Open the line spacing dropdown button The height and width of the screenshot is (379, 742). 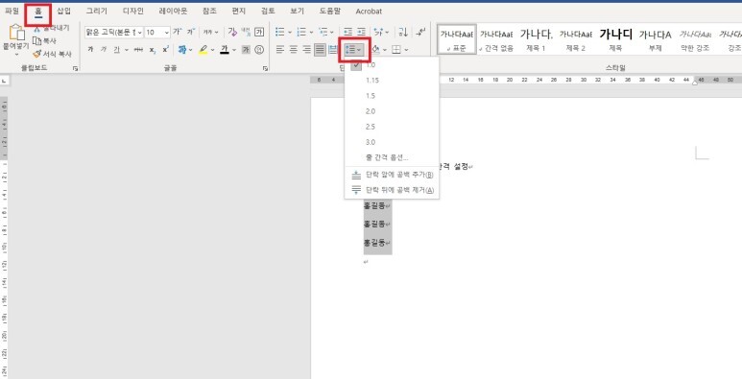(x=354, y=50)
